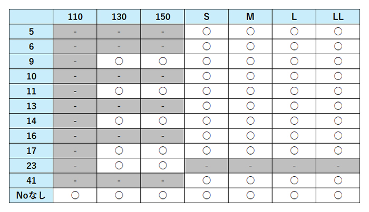Screen dimensions: 369x212
Task: Select the row header labeled 23
Action: tap(32, 166)
